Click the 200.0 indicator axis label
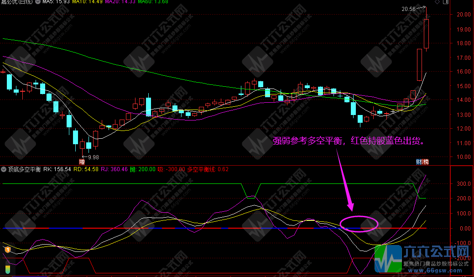Screen dimensions: 474x277 click(x=464, y=199)
